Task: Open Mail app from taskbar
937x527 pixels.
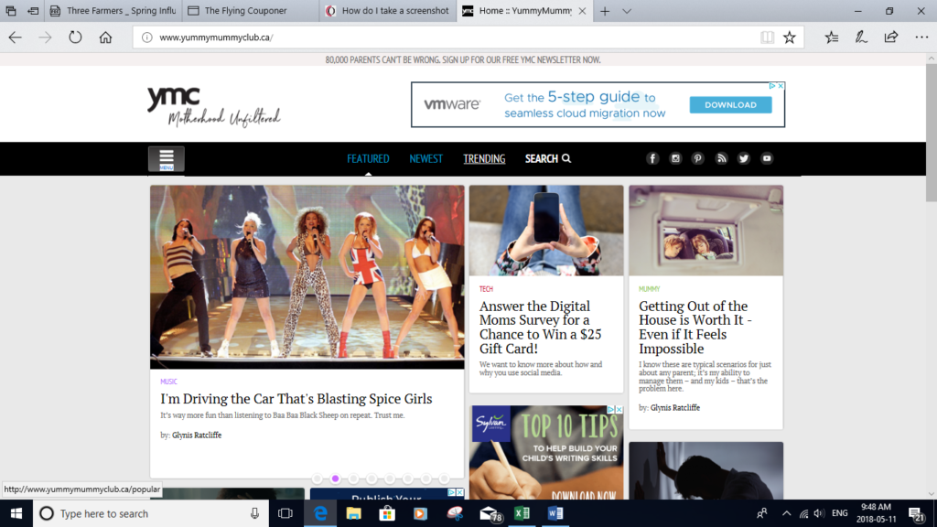Action: [x=490, y=513]
